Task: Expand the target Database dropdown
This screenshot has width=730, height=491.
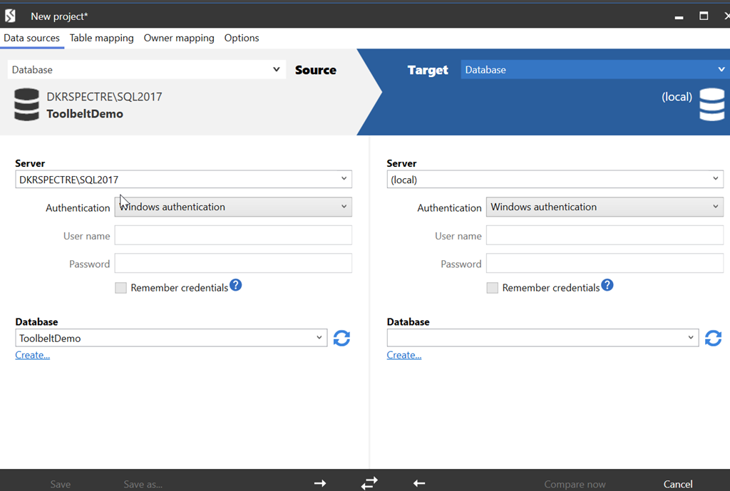Action: coord(691,338)
